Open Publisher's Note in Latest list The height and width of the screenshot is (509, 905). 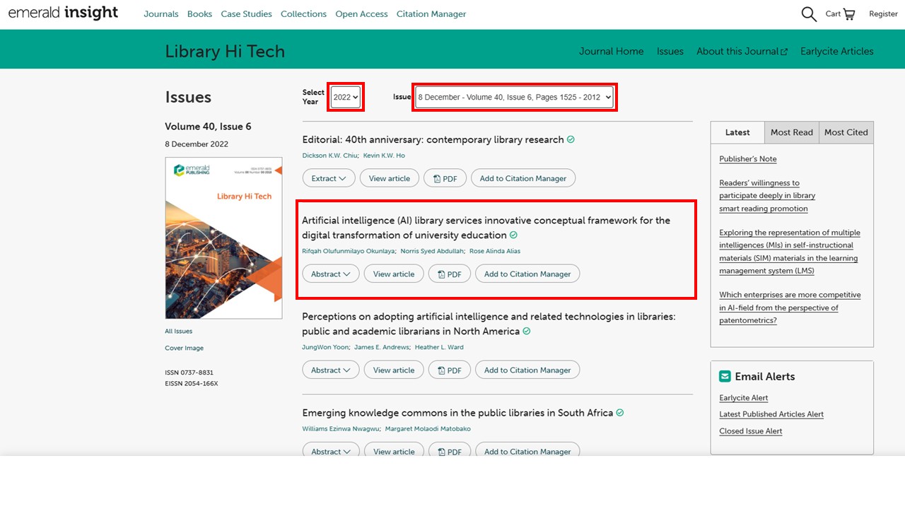tap(748, 159)
